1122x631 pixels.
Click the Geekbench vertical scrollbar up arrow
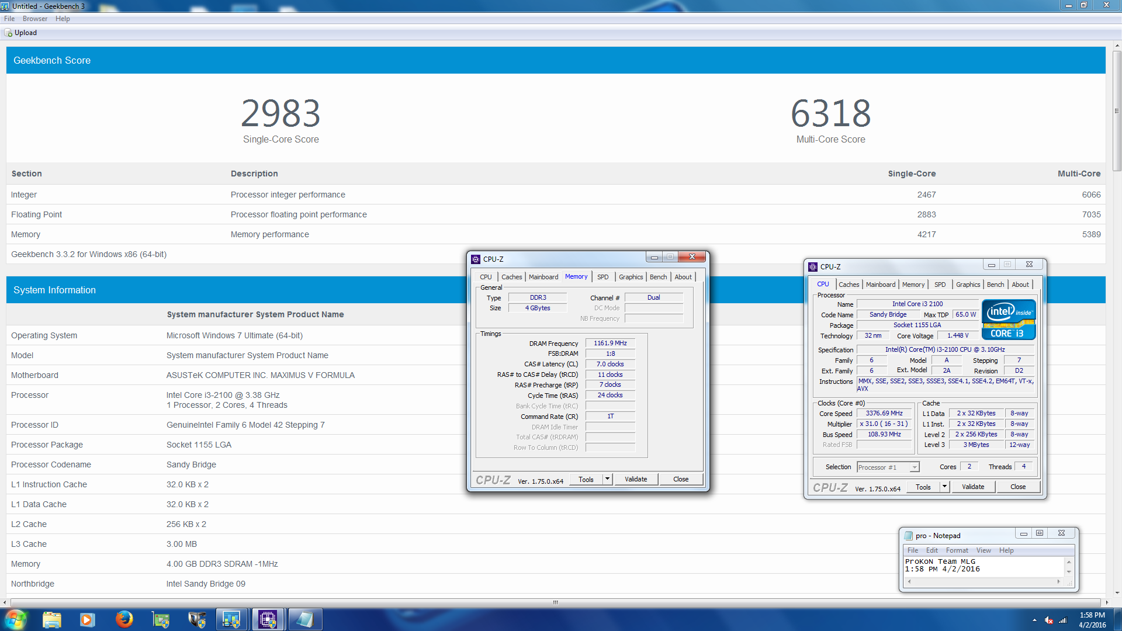pos(1117,46)
